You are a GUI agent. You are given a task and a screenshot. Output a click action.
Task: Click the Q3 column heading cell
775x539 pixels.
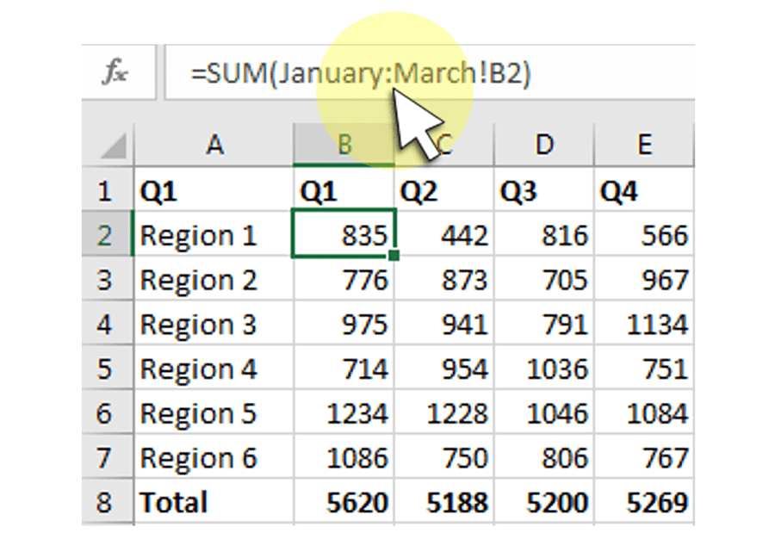coord(543,190)
